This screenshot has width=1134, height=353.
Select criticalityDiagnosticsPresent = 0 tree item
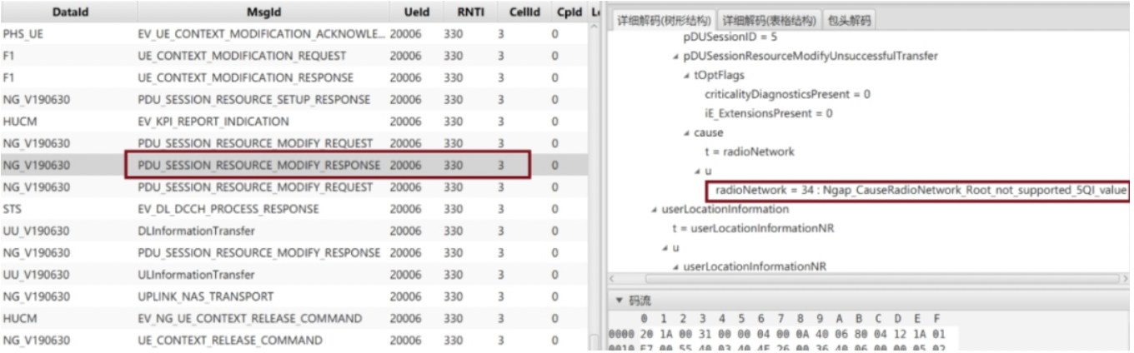(x=788, y=95)
